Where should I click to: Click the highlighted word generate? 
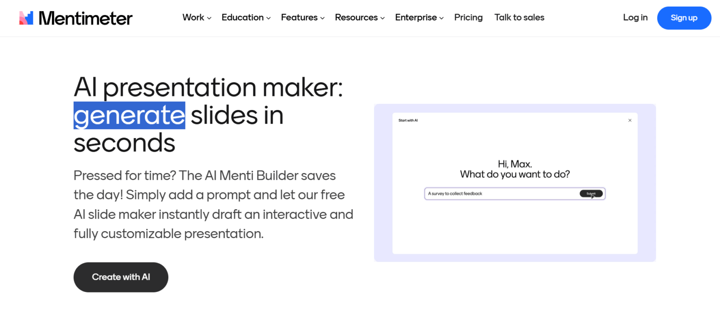click(x=129, y=116)
